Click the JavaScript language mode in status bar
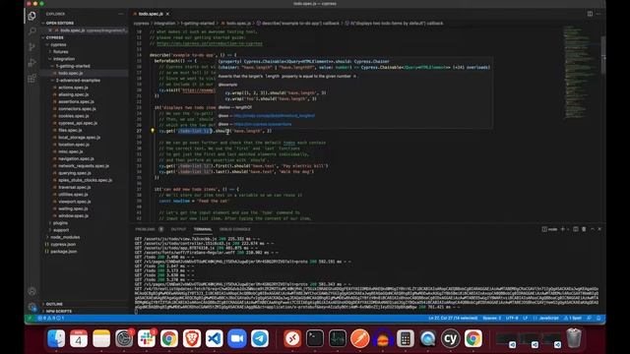This screenshot has height=354, width=630. coord(548,318)
